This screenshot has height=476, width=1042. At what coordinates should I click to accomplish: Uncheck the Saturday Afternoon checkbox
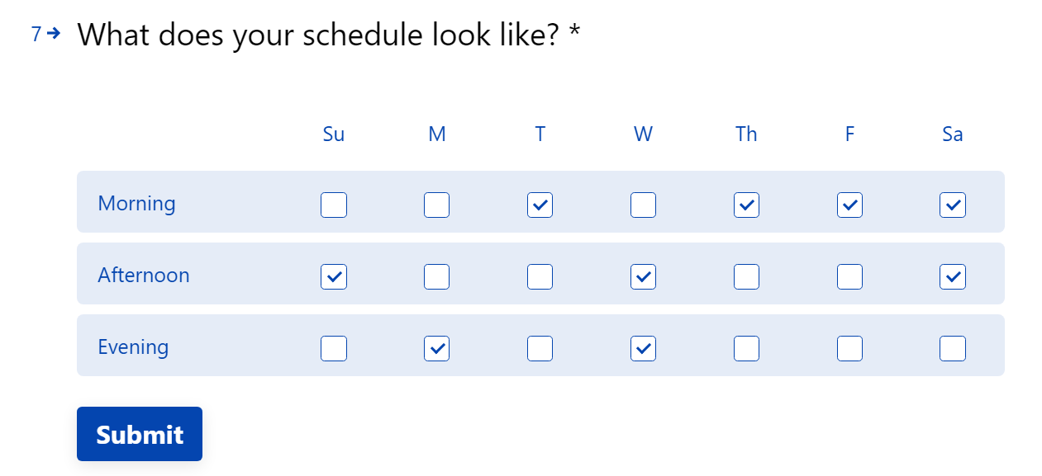pyautogui.click(x=952, y=276)
